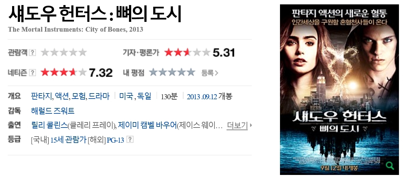Click the help icon next to 네티즌
The image size is (403, 181).
(x=32, y=73)
